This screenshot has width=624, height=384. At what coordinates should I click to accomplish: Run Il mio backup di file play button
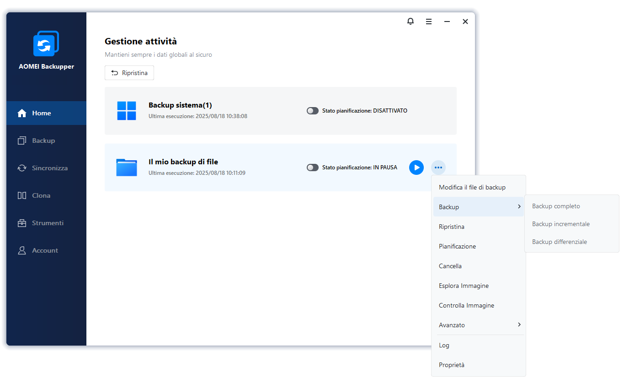click(416, 168)
